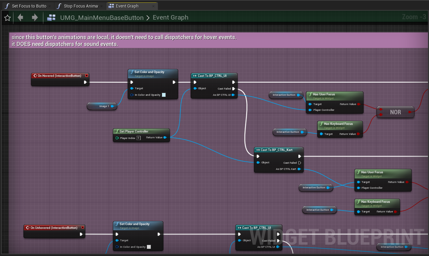The height and width of the screenshot is (256, 429).
Task: Click the breadcrumb chevron before Event Graph
Action: [148, 18]
